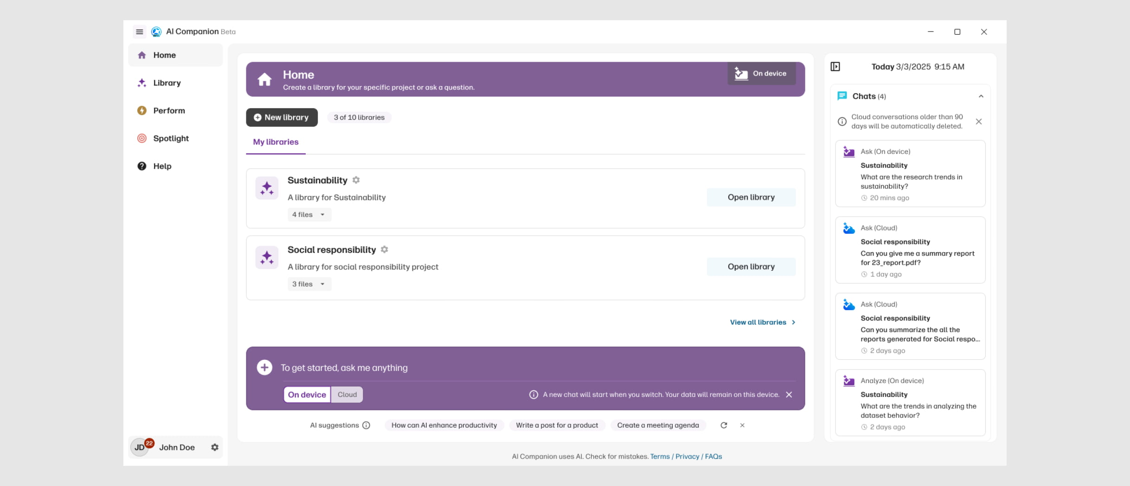Screen dimensions: 1130x486
Task: Dismiss the AI suggestions row
Action: coord(742,425)
